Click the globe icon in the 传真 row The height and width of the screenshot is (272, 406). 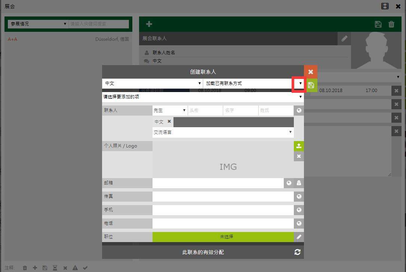(299, 196)
